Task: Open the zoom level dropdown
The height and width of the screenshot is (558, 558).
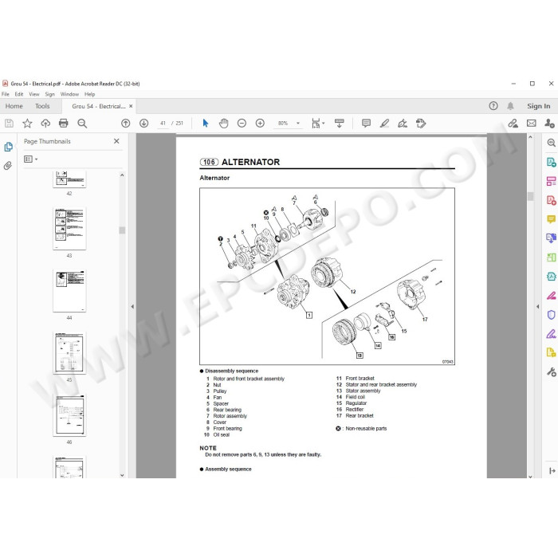Action: (298, 124)
